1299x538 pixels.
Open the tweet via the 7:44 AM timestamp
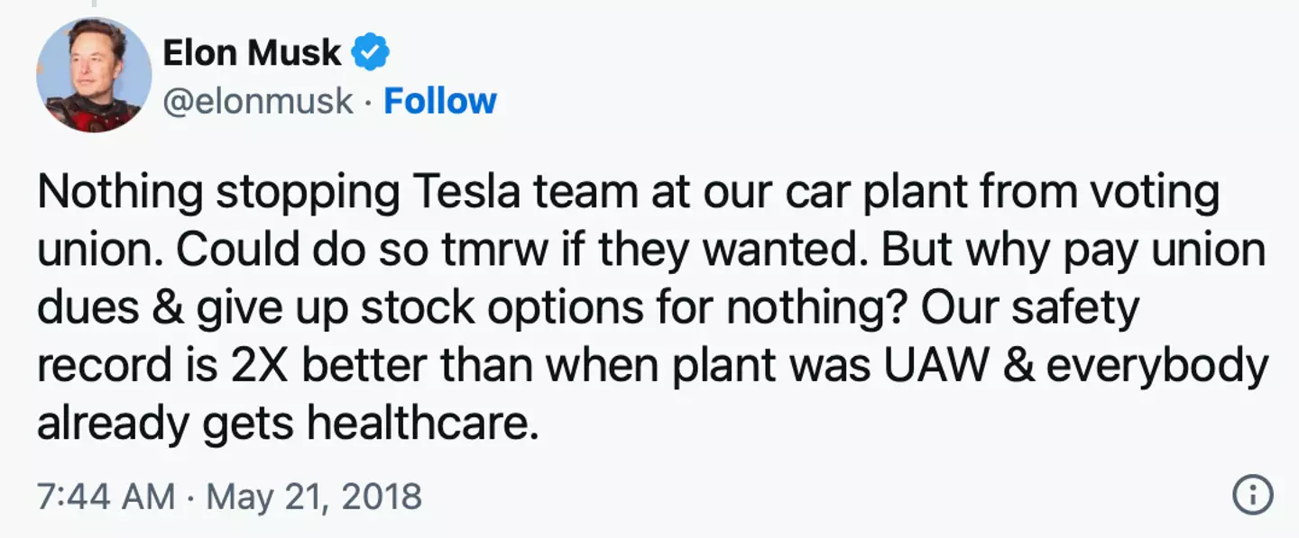pos(106,497)
